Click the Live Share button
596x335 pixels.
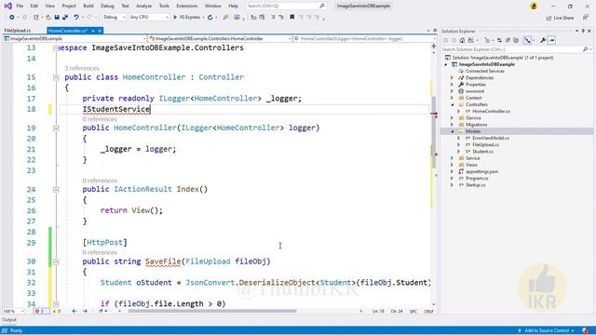click(560, 18)
